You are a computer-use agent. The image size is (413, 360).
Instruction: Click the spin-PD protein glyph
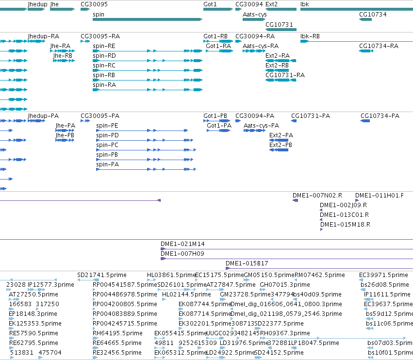click(145, 140)
